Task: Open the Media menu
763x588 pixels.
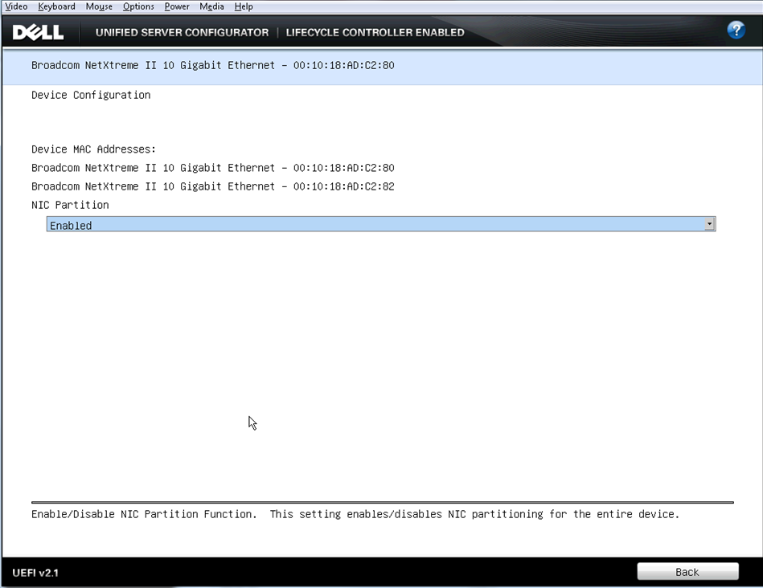Action: click(x=211, y=6)
